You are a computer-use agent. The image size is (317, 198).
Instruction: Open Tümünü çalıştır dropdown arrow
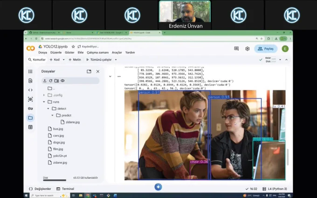(116, 60)
